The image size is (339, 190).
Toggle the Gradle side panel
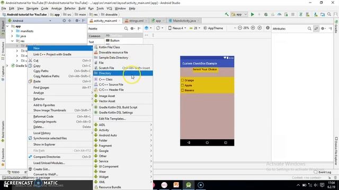(336, 27)
